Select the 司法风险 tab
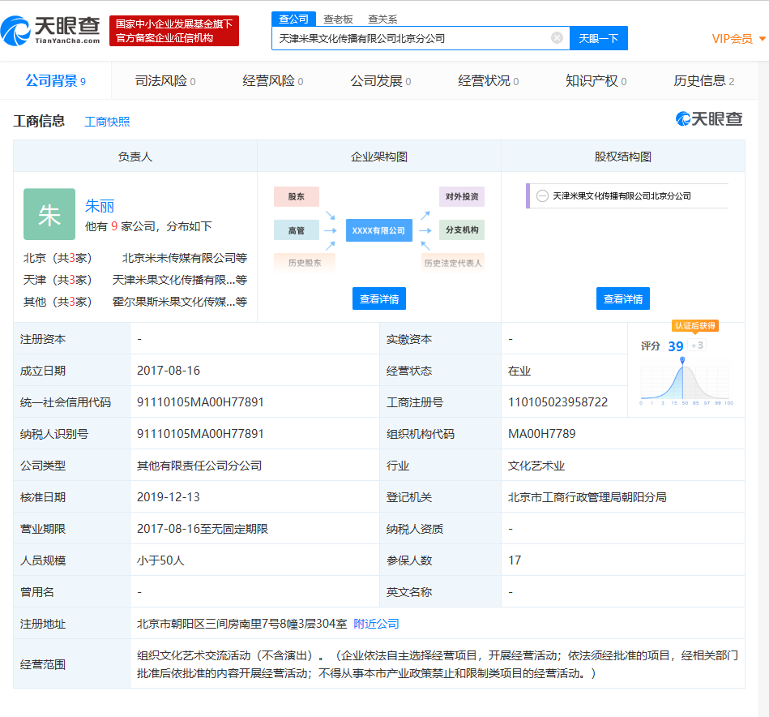 (x=165, y=80)
